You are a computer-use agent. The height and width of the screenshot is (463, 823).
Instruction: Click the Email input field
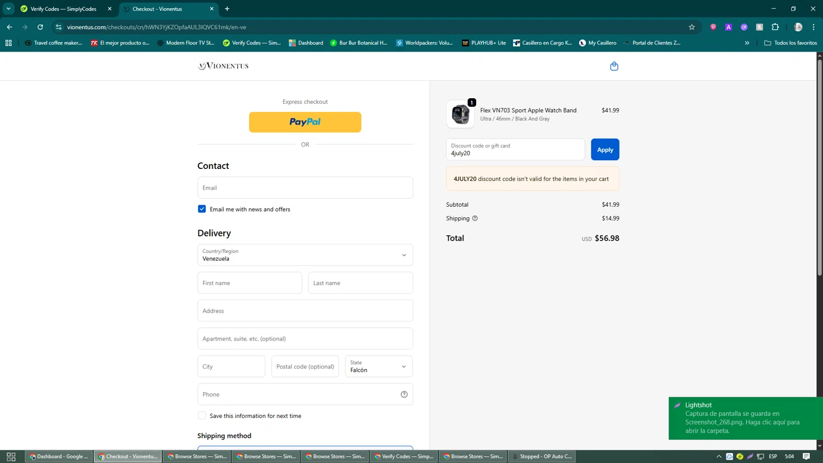[x=305, y=188]
